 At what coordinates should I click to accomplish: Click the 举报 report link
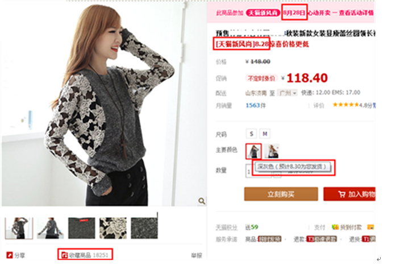[x=197, y=255]
